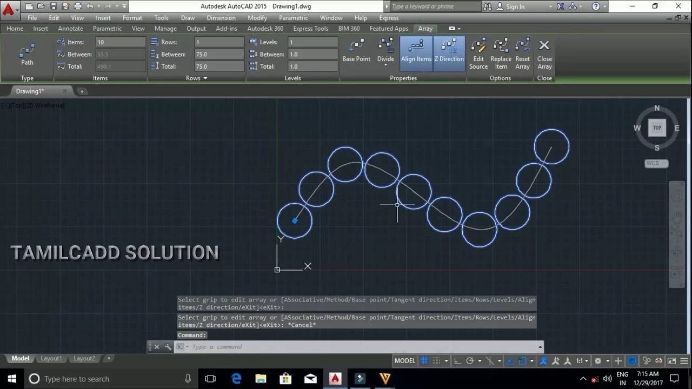The width and height of the screenshot is (692, 389).
Task: Toggle the Align Items option
Action: point(416,53)
